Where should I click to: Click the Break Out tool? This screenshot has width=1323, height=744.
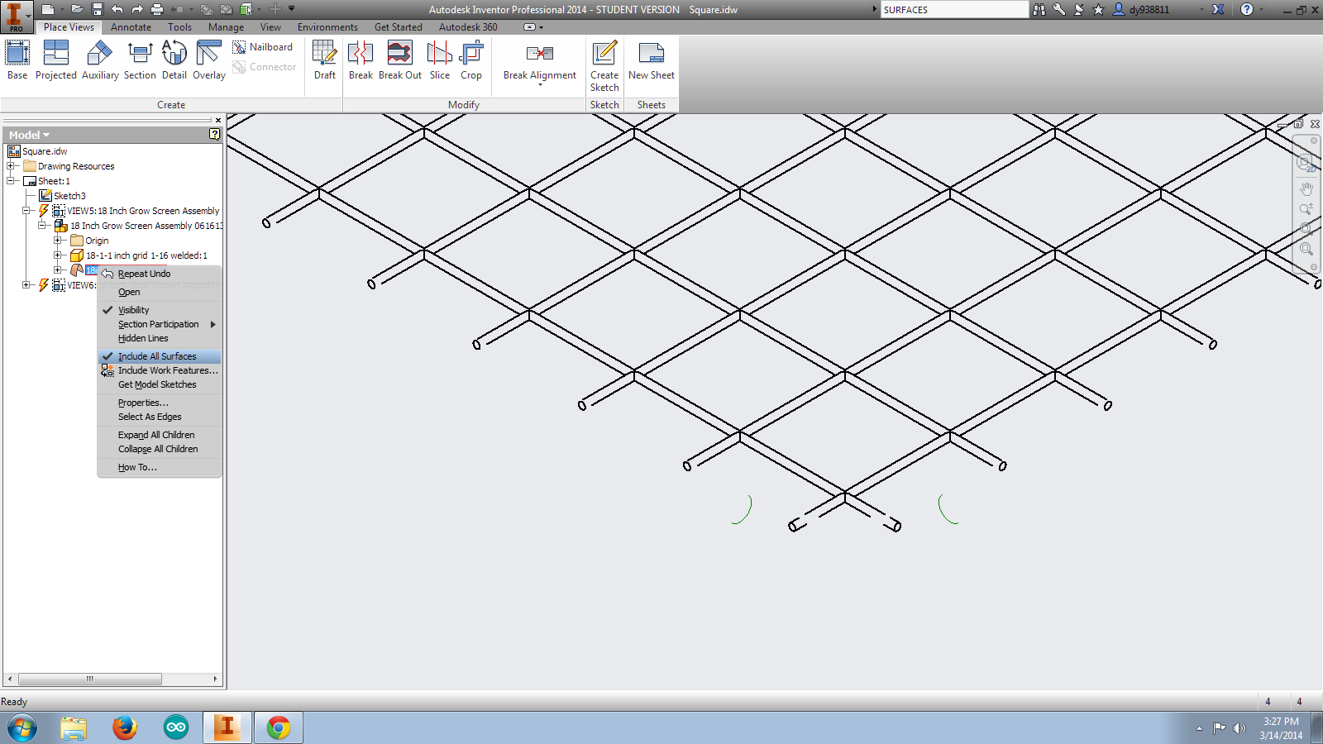(x=399, y=60)
